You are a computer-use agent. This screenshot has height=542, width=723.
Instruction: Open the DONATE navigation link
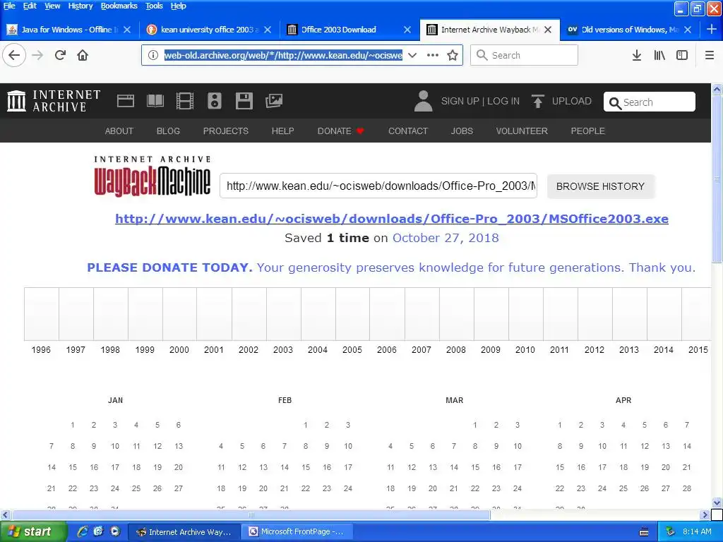(x=340, y=131)
